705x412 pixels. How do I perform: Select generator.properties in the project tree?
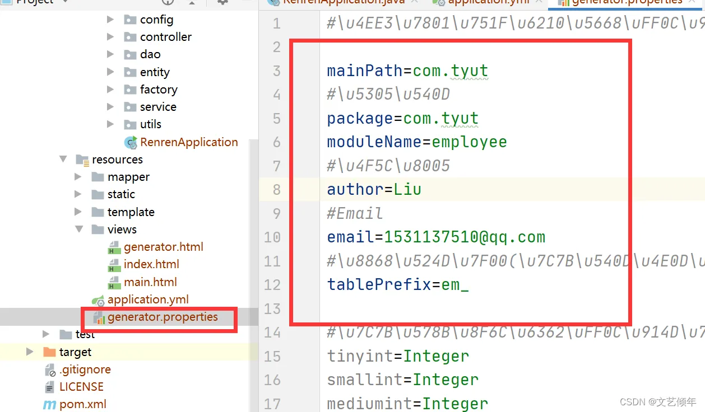tap(163, 317)
